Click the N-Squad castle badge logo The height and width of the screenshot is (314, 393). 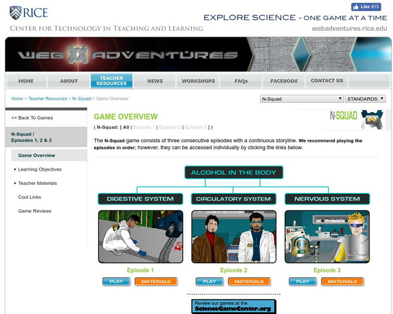[372, 119]
